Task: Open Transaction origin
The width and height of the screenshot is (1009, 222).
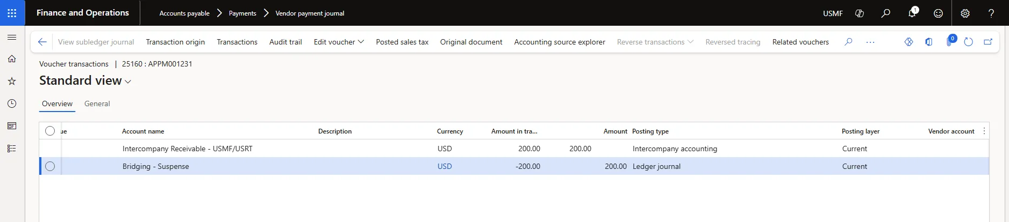Action: pos(175,42)
